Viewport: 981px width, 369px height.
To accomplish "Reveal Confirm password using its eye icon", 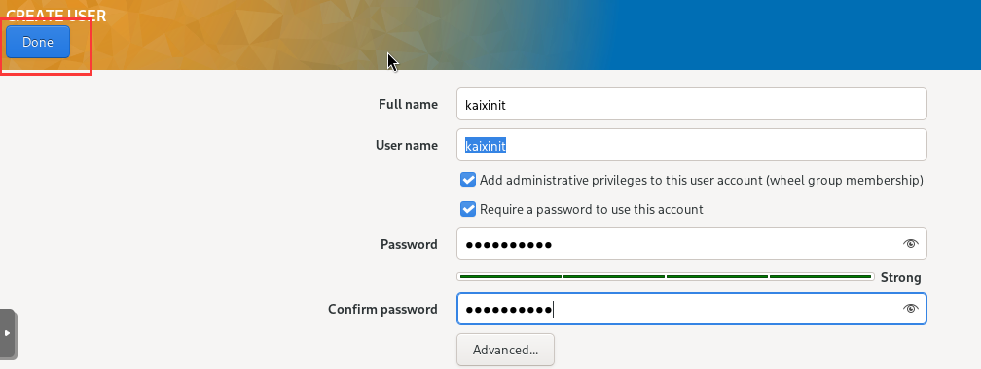I will pos(910,309).
